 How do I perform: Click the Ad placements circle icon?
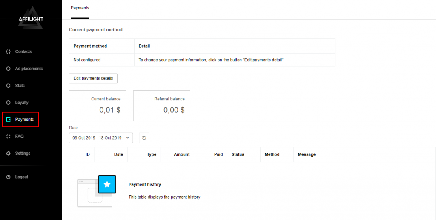pos(9,69)
